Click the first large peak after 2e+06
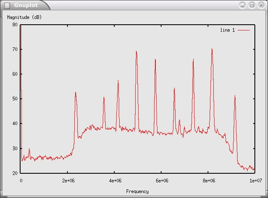This screenshot has width=268, height=198. (x=76, y=93)
